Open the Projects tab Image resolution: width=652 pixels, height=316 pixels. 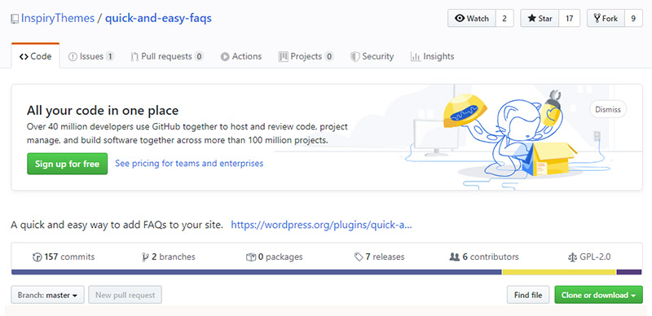click(306, 56)
